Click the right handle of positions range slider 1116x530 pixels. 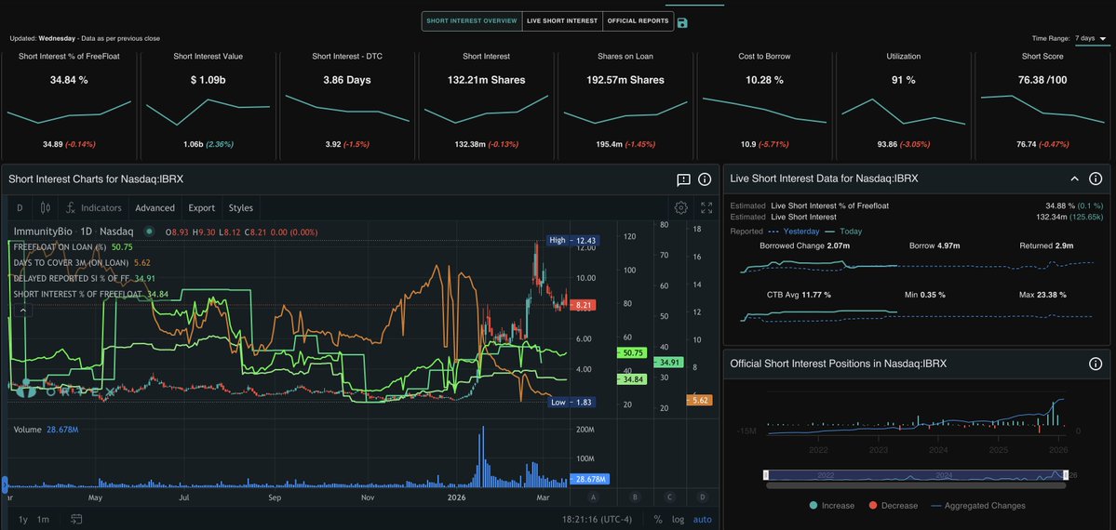tap(1066, 474)
